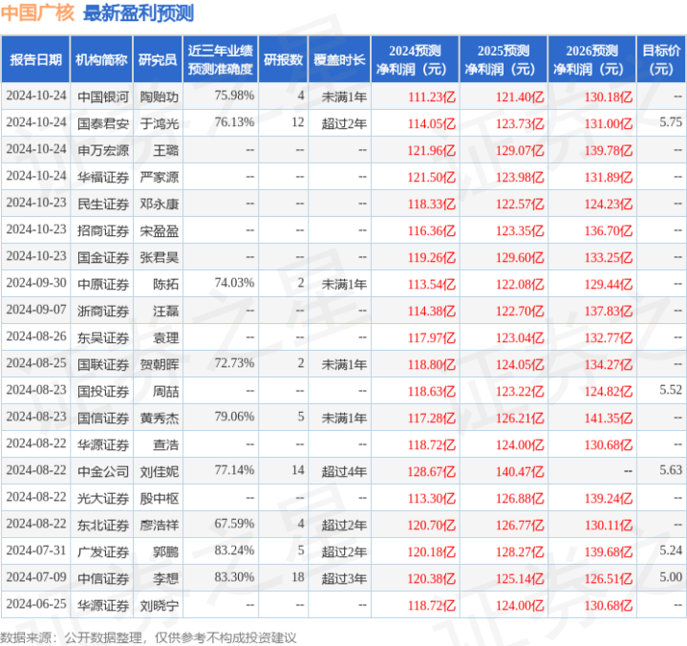Click analyst name 张君昊
The height and width of the screenshot is (646, 687).
pyautogui.click(x=159, y=257)
